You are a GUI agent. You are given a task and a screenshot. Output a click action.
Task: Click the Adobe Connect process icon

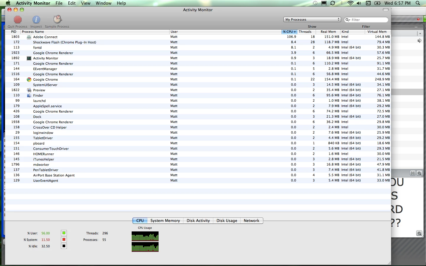(x=29, y=37)
